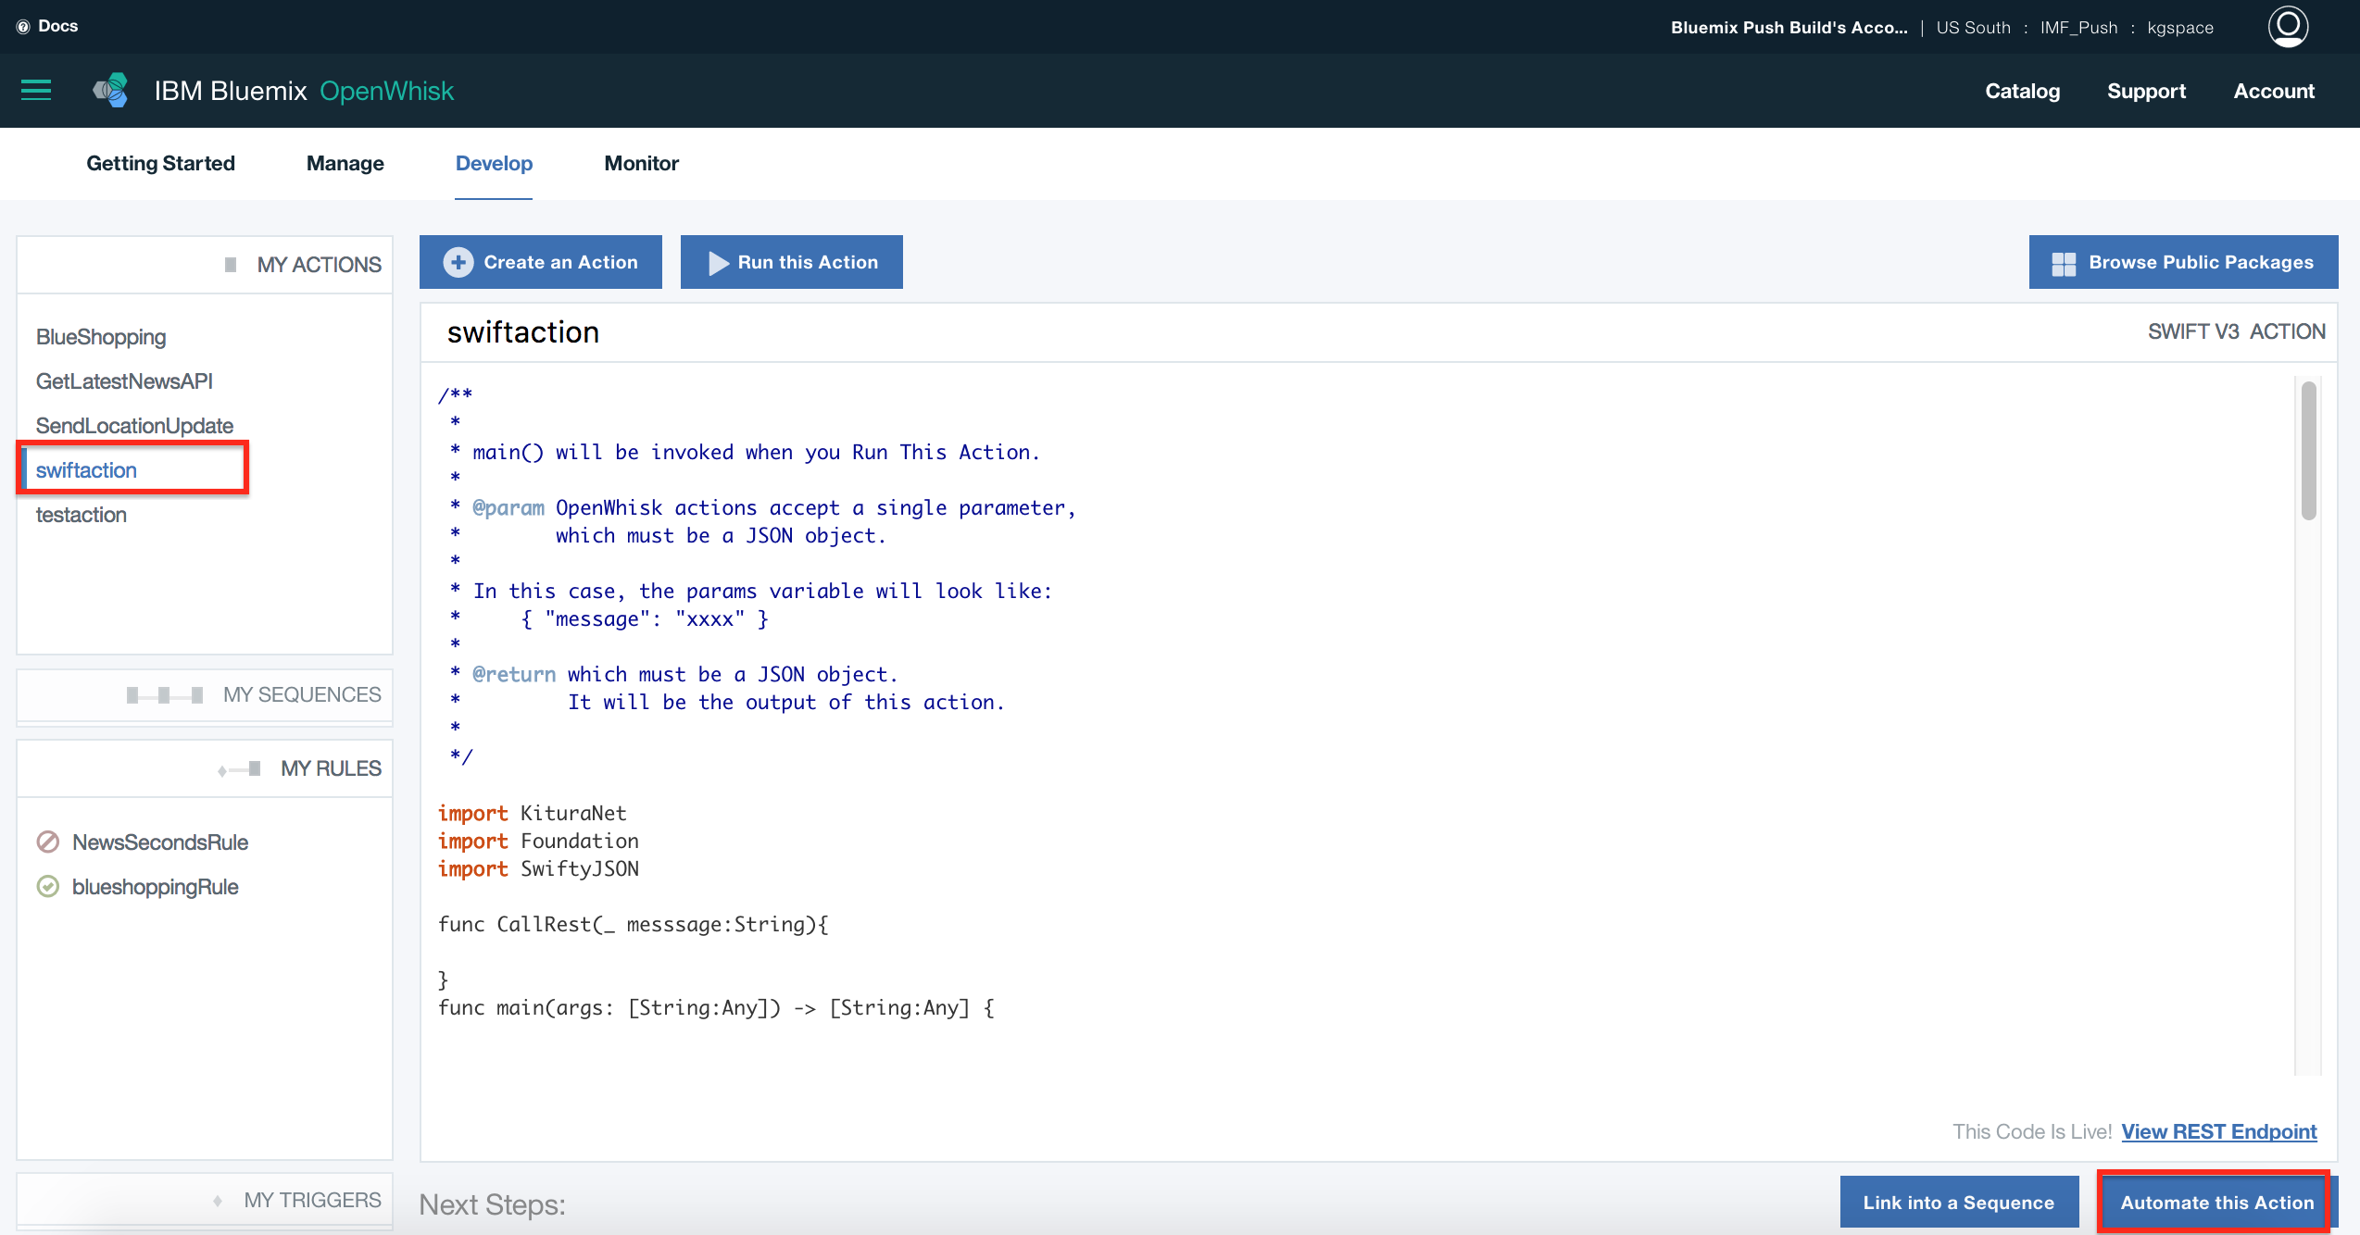Click the grid icon on Browse Public Packages
The height and width of the screenshot is (1235, 2360).
(2064, 264)
